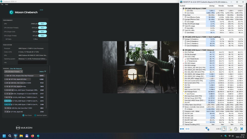Click the Maxon logo at the bottom

click(x=24, y=128)
